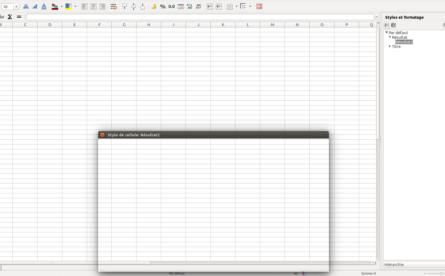Click the document modified status icon
The image size is (445, 276).
(304, 274)
